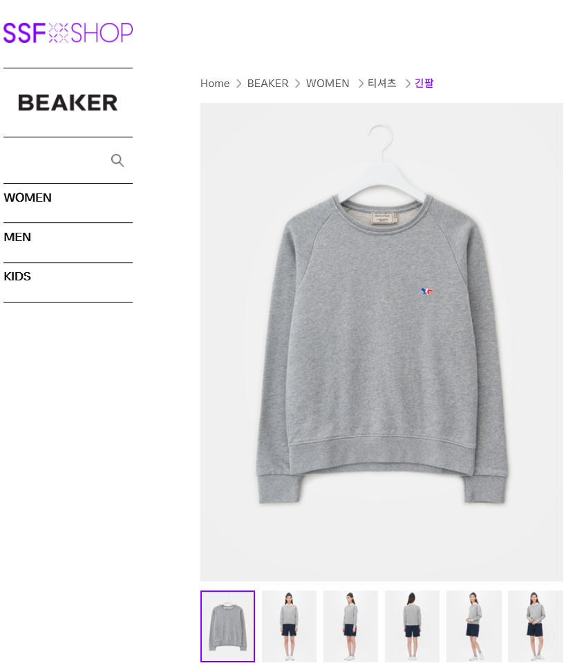Open the SSF SHOP logo homepage
The image size is (566, 663).
(x=68, y=33)
